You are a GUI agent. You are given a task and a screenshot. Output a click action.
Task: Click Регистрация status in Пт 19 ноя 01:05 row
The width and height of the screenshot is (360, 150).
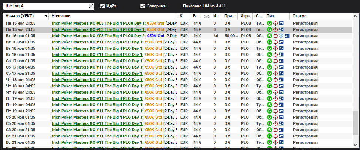[305, 98]
